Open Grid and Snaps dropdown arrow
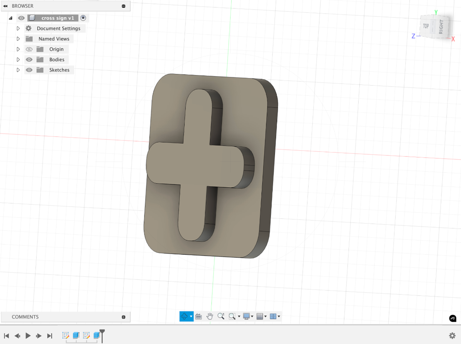 [265, 317]
